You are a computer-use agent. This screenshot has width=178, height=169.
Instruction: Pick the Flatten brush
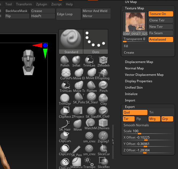coord(92,87)
